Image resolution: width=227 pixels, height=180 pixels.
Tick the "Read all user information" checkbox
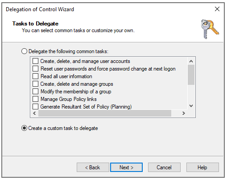tap(35, 76)
